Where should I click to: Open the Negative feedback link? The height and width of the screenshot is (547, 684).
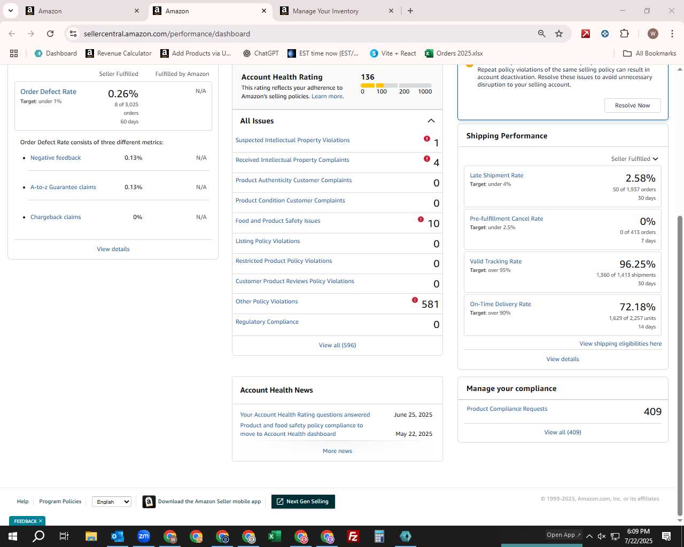click(x=56, y=158)
